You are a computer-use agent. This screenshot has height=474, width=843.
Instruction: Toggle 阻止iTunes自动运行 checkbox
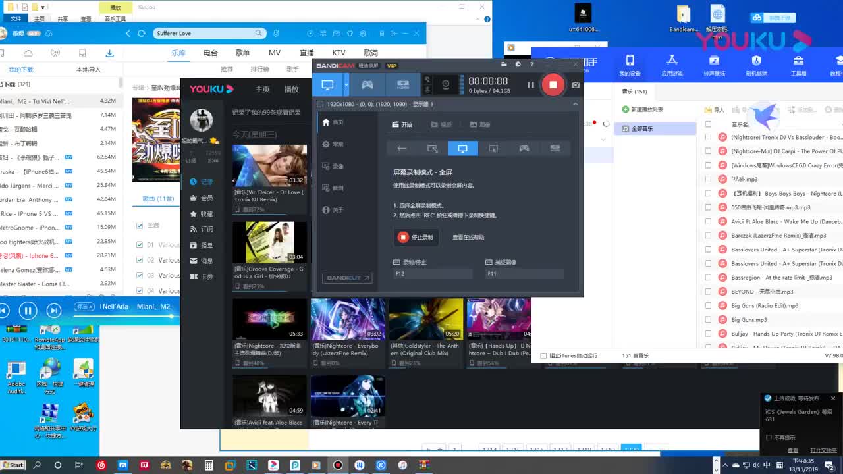(543, 356)
